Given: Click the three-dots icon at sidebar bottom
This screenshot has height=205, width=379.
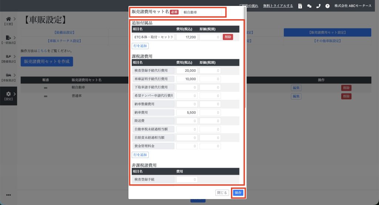Looking at the screenshot, I should (x=8, y=195).
